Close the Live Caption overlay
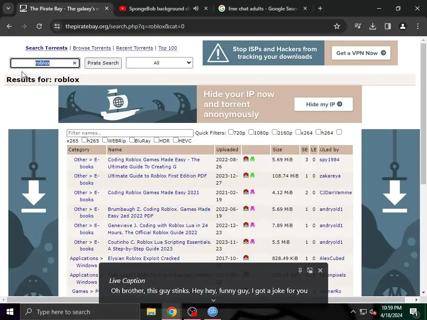427x320 pixels. point(320,270)
